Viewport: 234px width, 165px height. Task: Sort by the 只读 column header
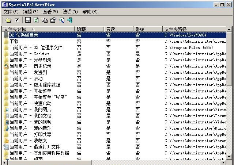[x=118, y=29]
